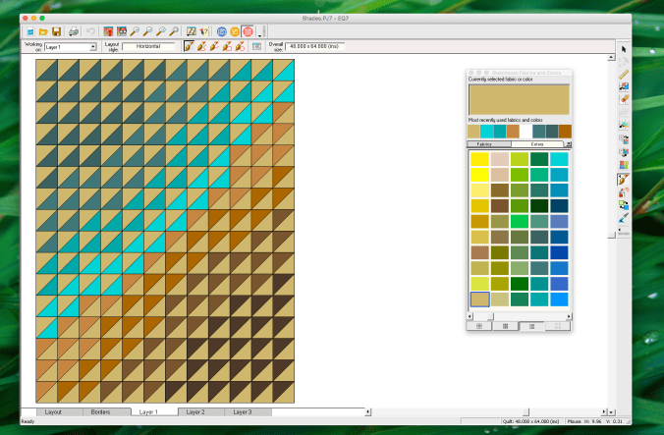
Task: Select the arrow Select tool
Action: [624, 49]
